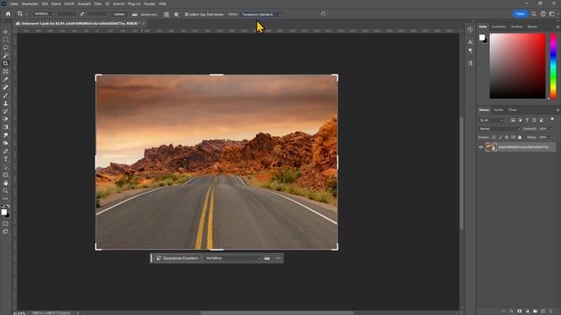Image resolution: width=561 pixels, height=315 pixels.
Task: Swap width and height crop values
Action: point(82,14)
